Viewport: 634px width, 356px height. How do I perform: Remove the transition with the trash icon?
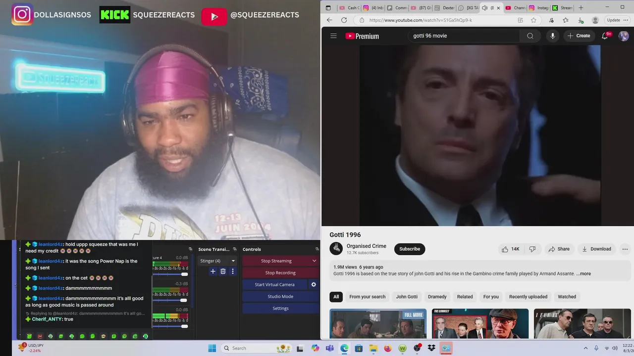[223, 271]
